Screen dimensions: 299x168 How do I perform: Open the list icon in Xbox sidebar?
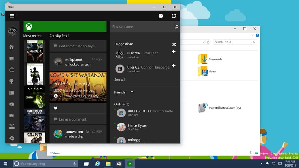pyautogui.click(x=12, y=115)
